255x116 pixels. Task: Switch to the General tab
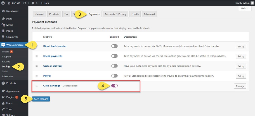click(x=40, y=14)
